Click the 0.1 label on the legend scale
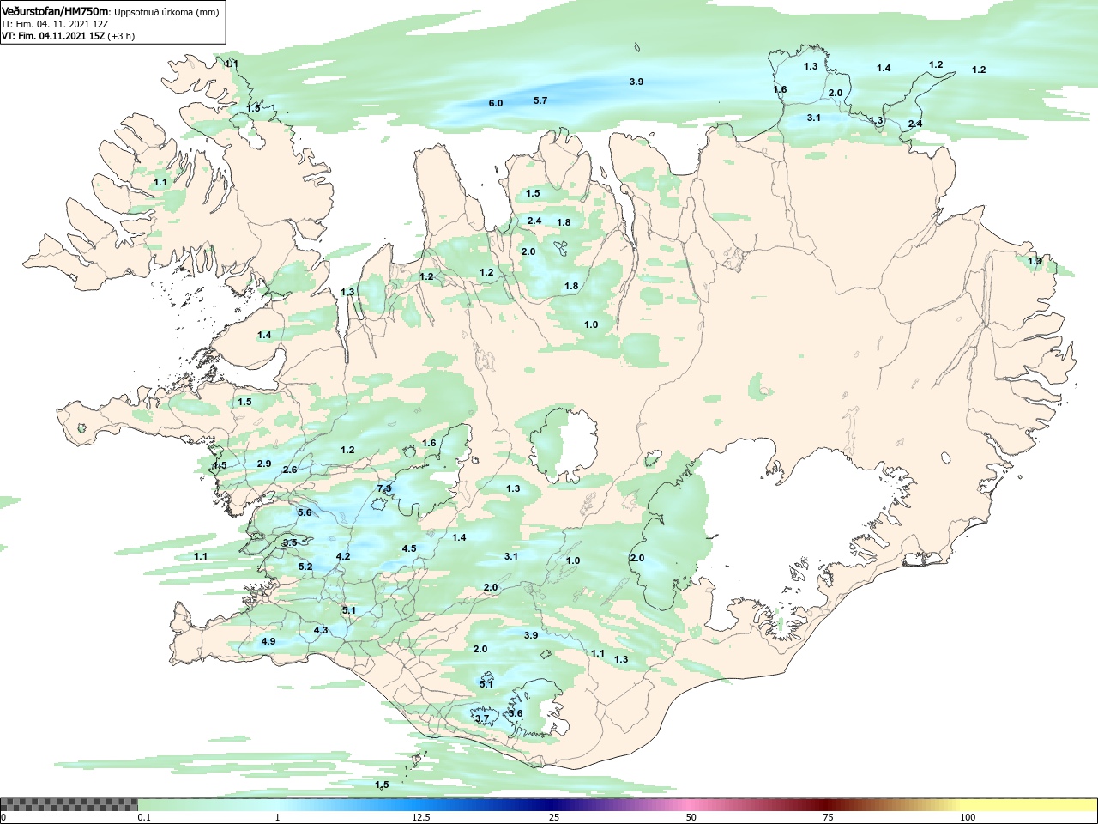Viewport: 1098px width, 824px height. tap(144, 817)
